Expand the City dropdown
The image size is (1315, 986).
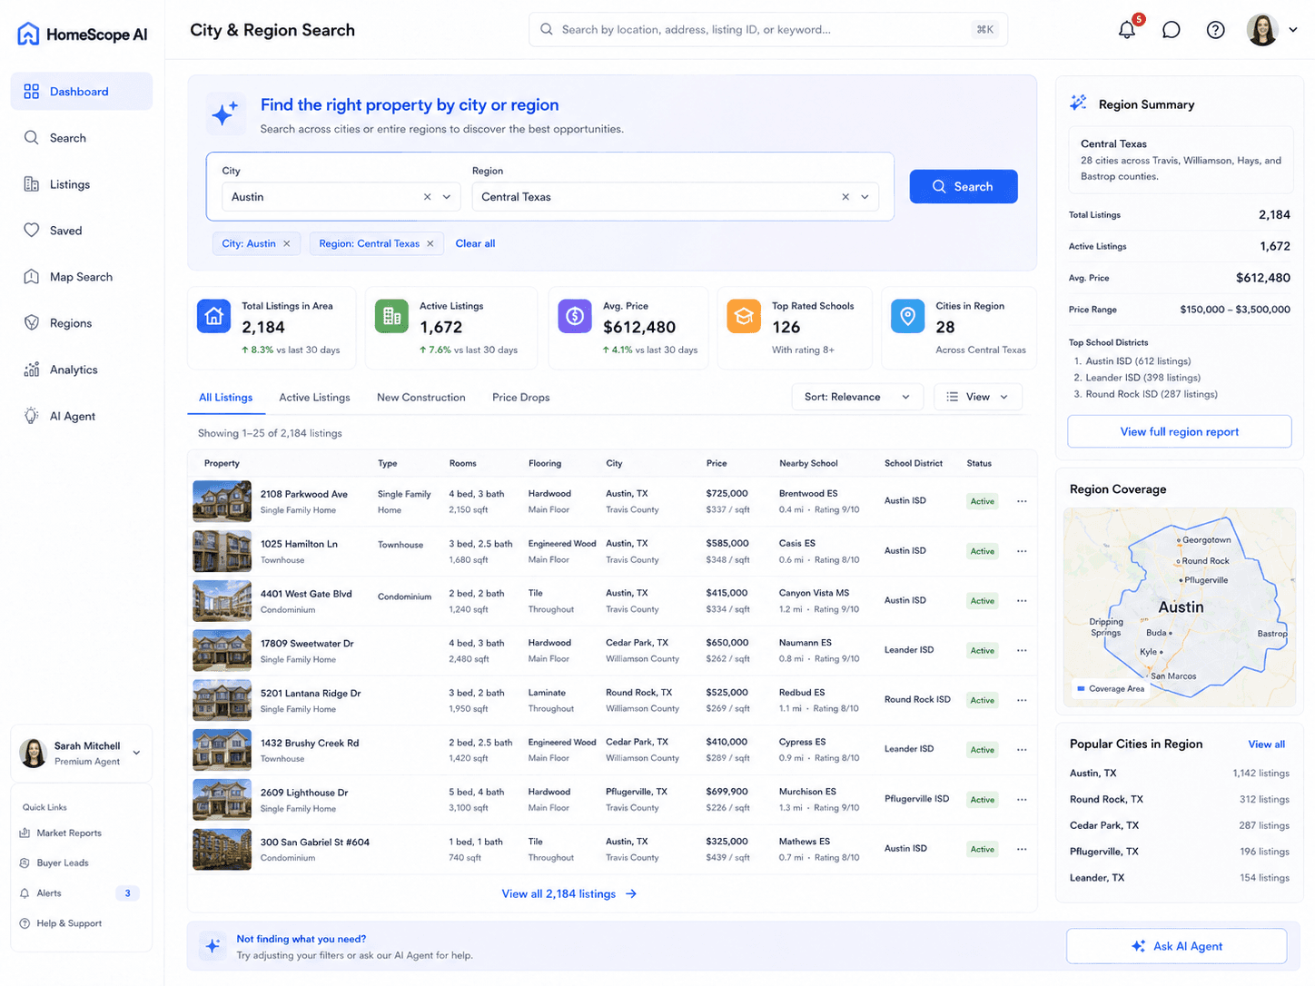pos(447,197)
